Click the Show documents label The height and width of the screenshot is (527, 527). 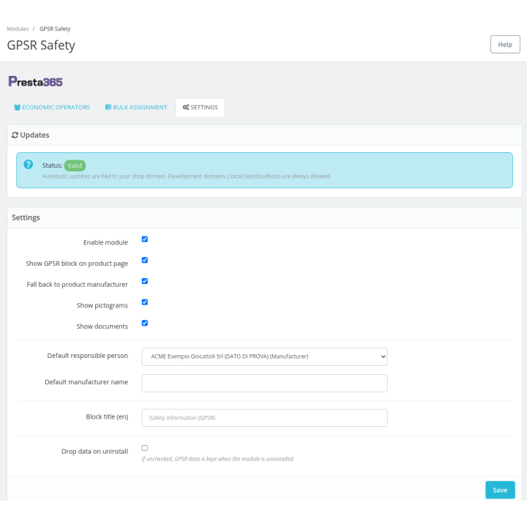point(102,326)
